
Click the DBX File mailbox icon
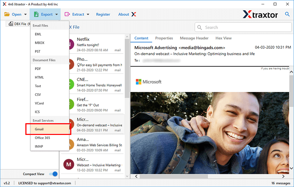11,24
